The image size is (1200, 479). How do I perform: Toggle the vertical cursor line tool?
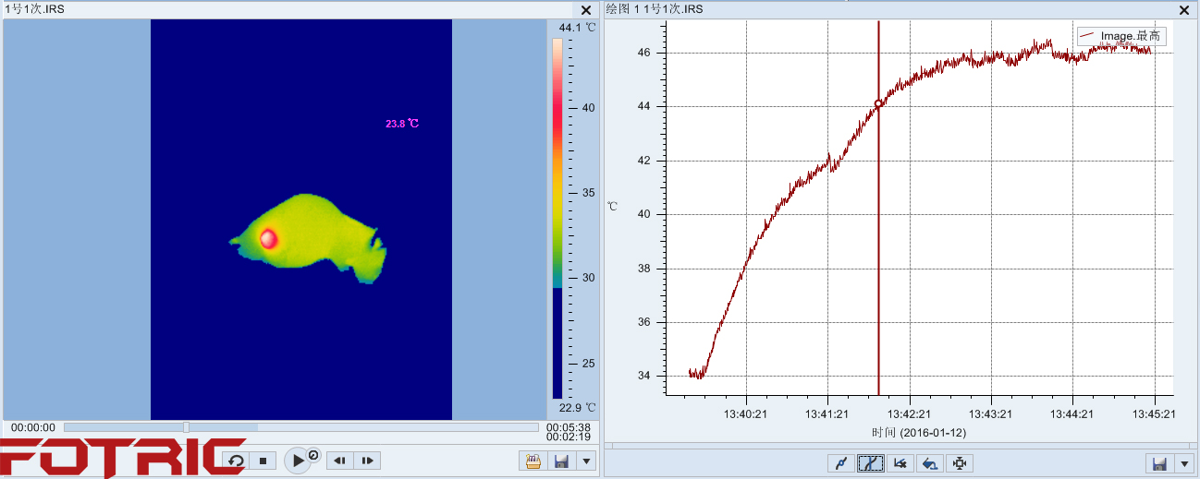tap(870, 463)
